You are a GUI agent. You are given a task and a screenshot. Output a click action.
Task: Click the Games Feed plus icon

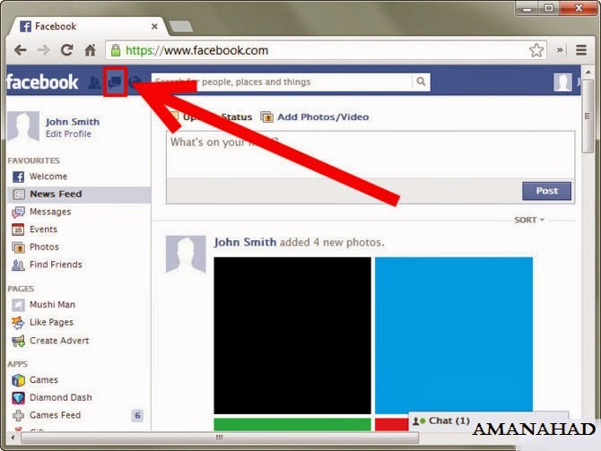[x=18, y=415]
